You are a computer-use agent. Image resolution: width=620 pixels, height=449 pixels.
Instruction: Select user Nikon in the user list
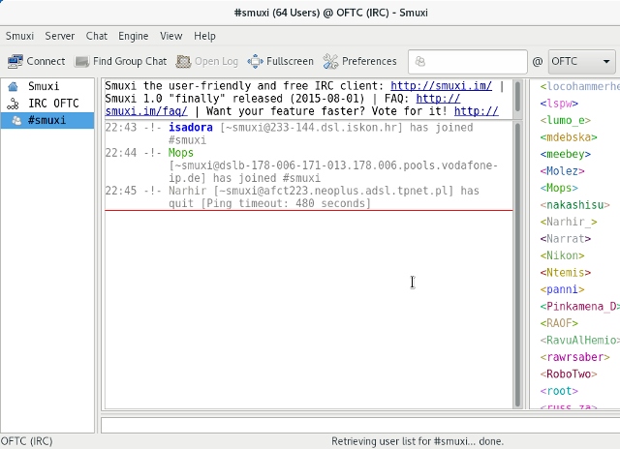562,255
